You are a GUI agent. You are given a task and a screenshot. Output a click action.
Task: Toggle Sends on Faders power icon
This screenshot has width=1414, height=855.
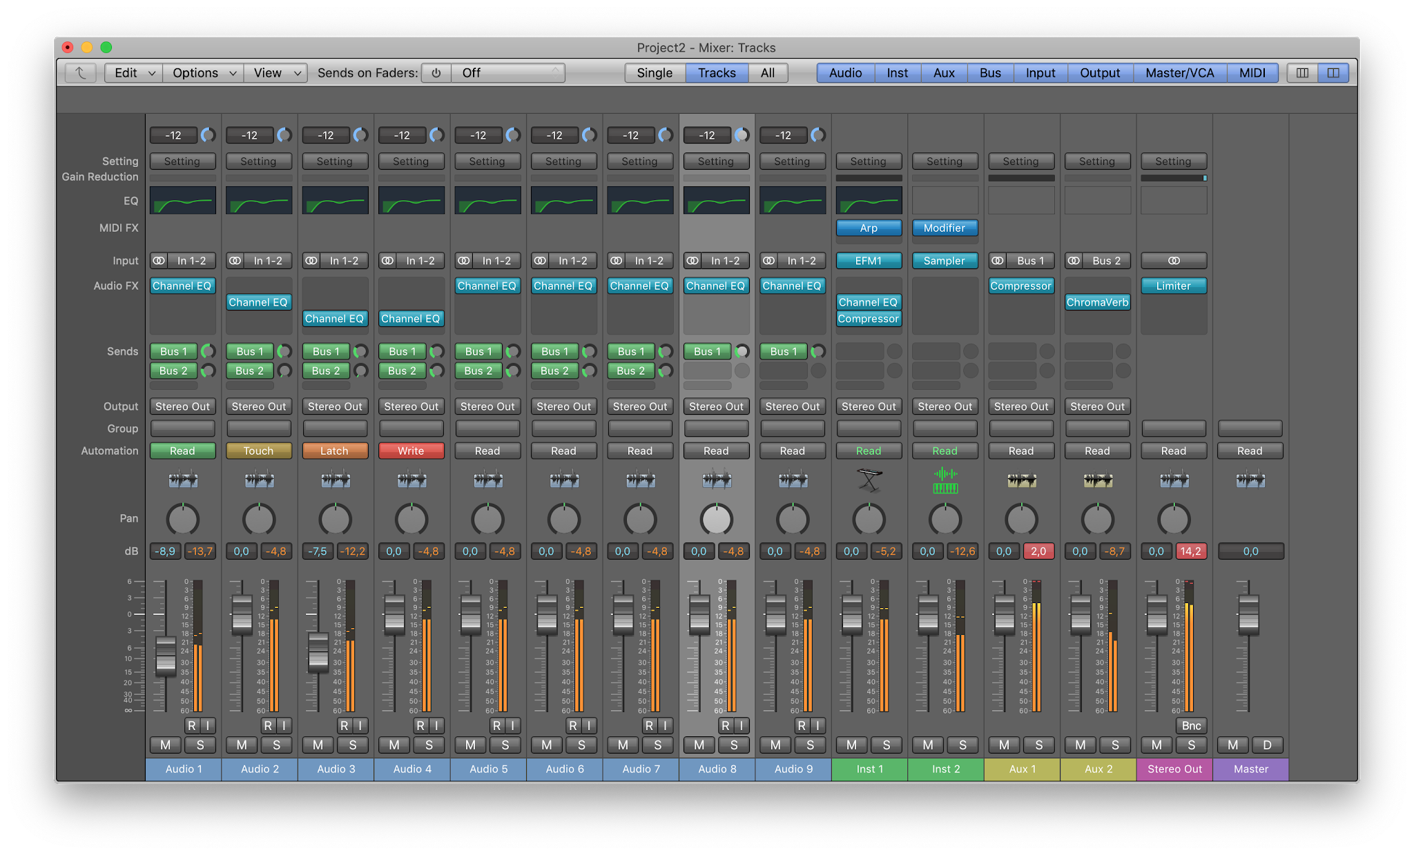(x=436, y=72)
